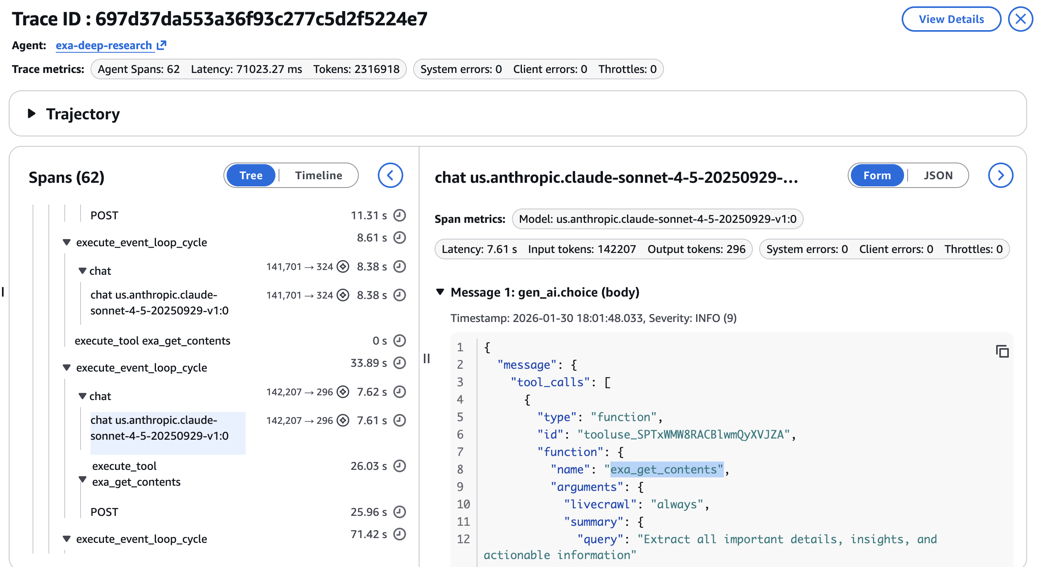1039x567 pixels.
Task: Click the right chevron next to JSON toggle
Action: click(x=1000, y=175)
